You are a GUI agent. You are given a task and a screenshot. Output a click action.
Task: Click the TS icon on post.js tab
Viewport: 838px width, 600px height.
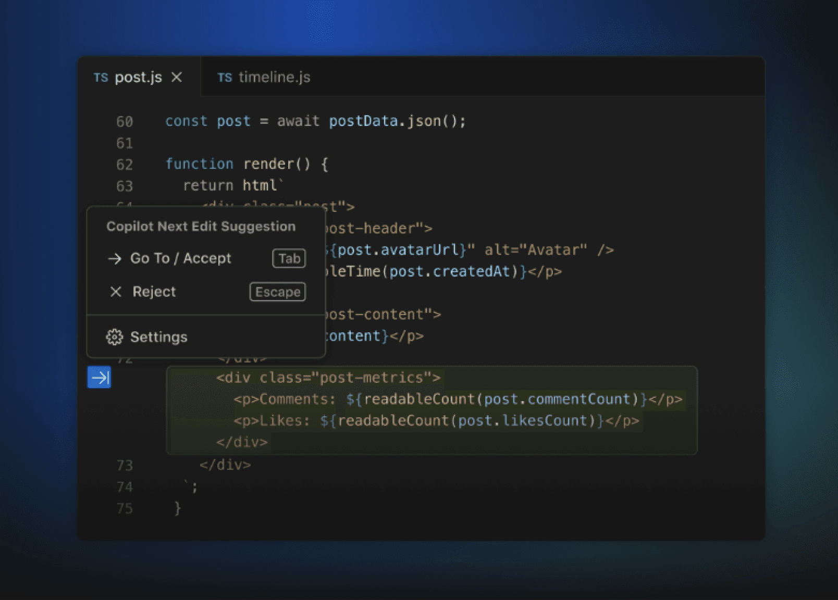tap(101, 78)
